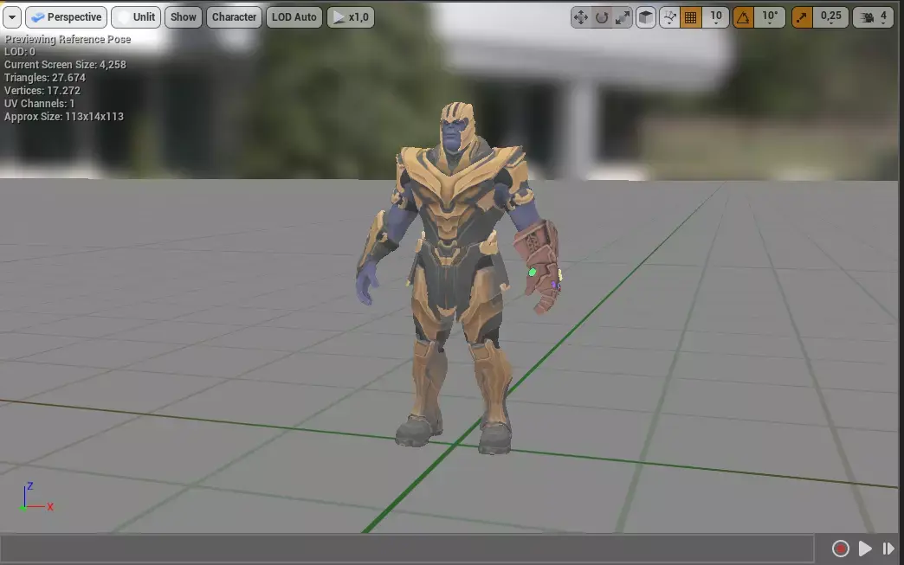The image size is (904, 565).
Task: Open the Character menu
Action: coord(234,17)
